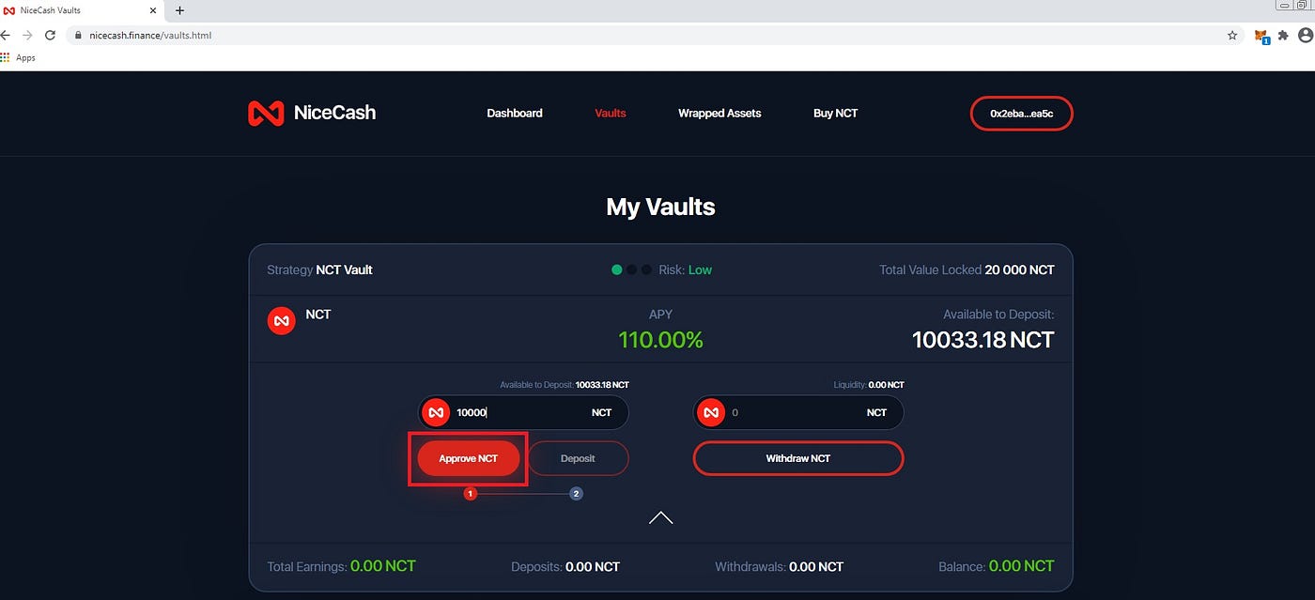Bookmark this page with the star icon
This screenshot has height=600, width=1315.
point(1231,35)
